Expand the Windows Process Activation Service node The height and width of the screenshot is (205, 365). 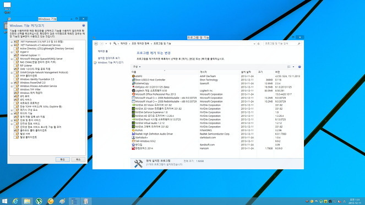click(12, 86)
